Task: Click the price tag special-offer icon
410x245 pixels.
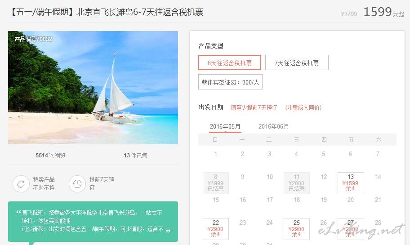Action: pos(21,184)
